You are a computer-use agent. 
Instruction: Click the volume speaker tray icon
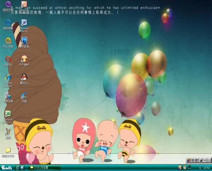200,168
